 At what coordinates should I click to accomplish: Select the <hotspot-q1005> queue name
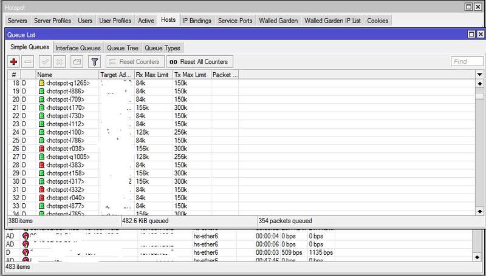[x=68, y=157]
